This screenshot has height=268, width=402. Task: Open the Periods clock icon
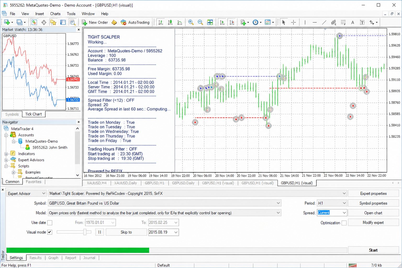255,22
